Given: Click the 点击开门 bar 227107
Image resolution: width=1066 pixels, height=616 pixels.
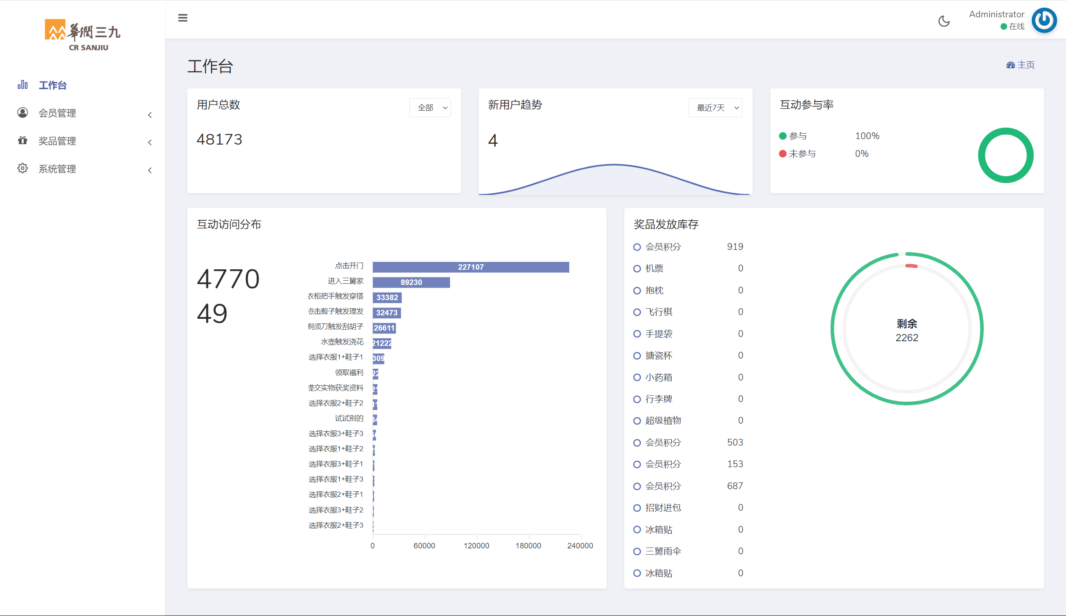Looking at the screenshot, I should pyautogui.click(x=471, y=267).
